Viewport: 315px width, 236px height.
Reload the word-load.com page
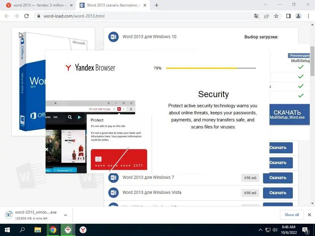(26, 16)
